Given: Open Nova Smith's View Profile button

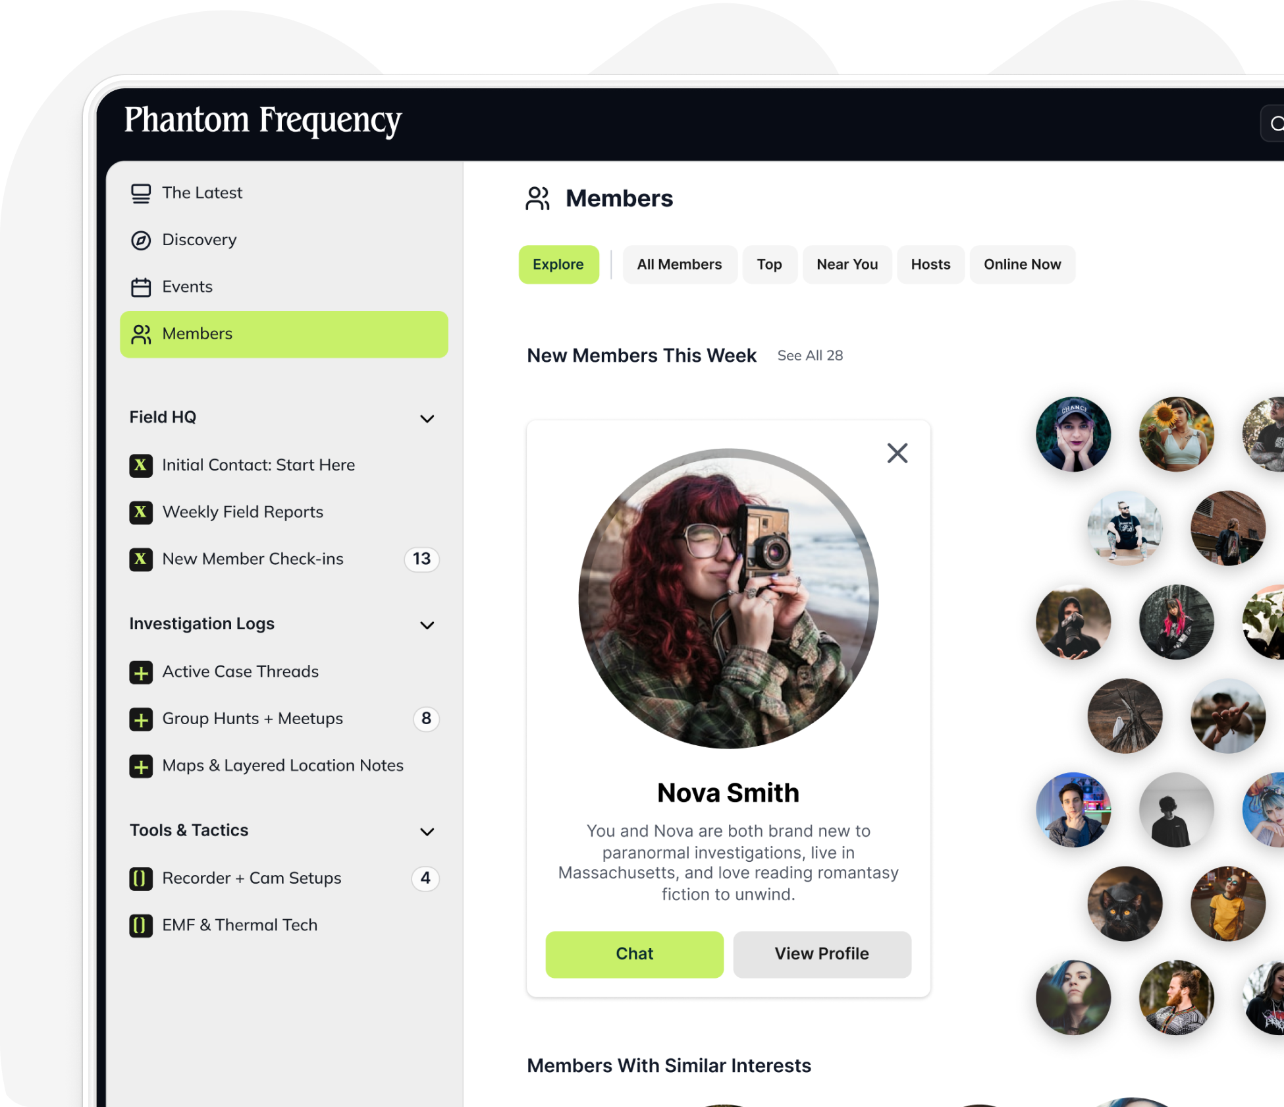Looking at the screenshot, I should tap(821, 953).
